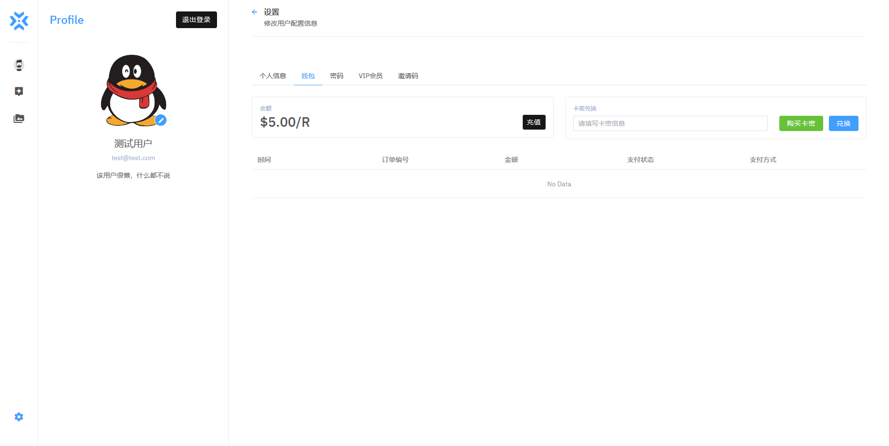Click the test@test.com email link

[133, 158]
